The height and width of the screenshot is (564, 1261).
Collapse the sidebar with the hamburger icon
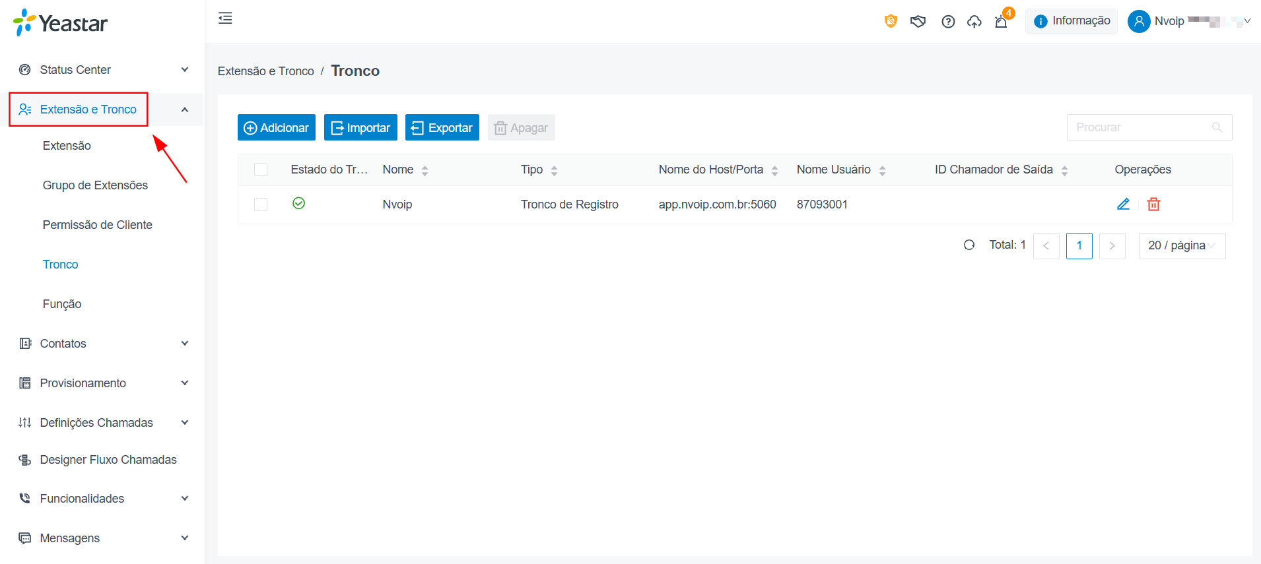tap(225, 18)
